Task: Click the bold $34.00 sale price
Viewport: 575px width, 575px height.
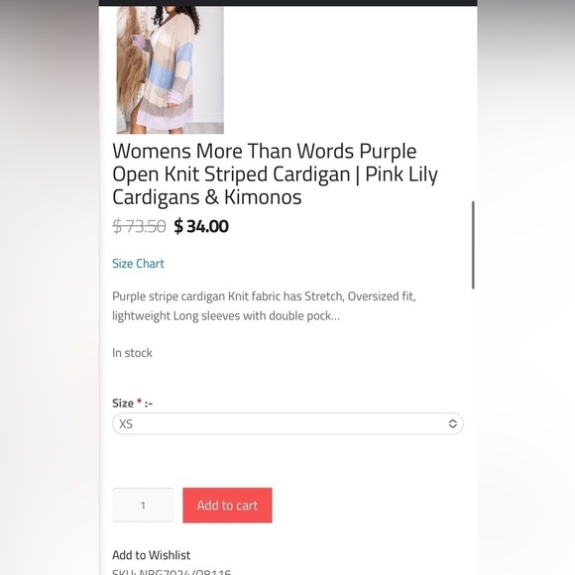Action: (201, 226)
